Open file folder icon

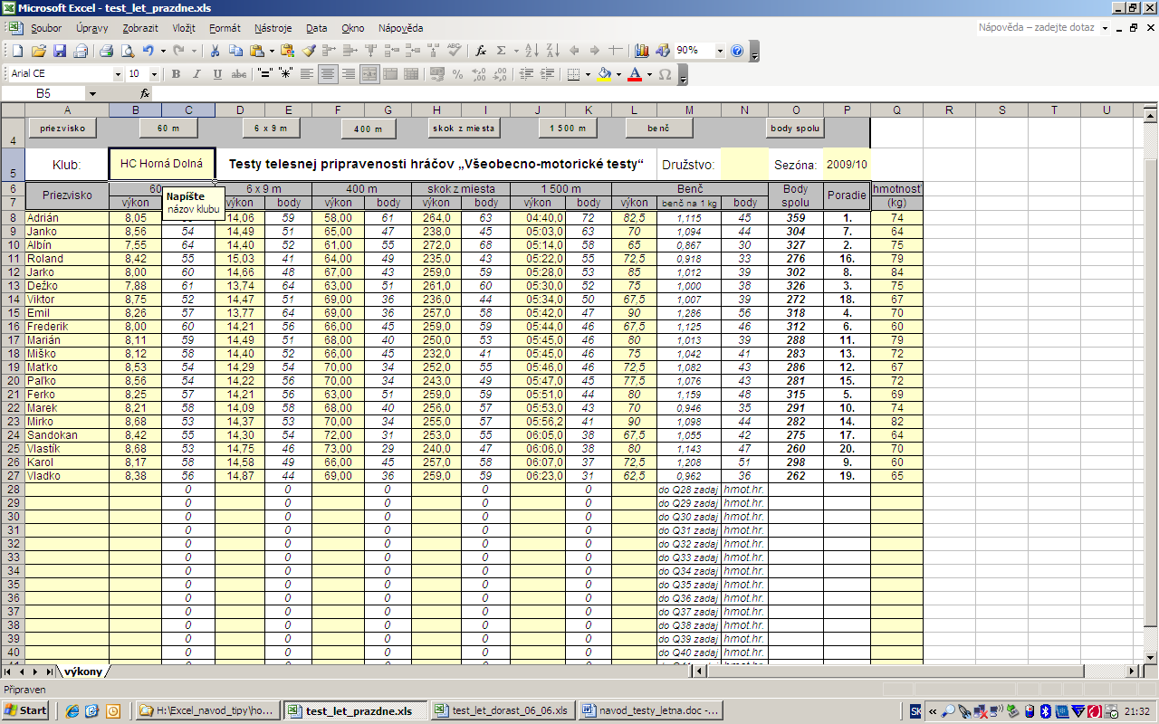pos(39,51)
